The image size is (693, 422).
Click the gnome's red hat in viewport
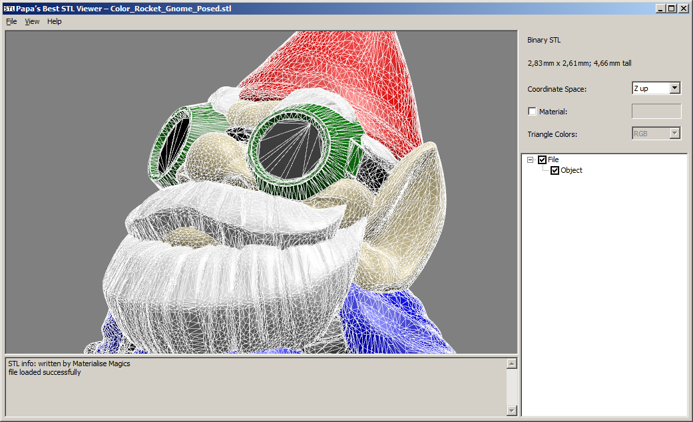point(353,66)
